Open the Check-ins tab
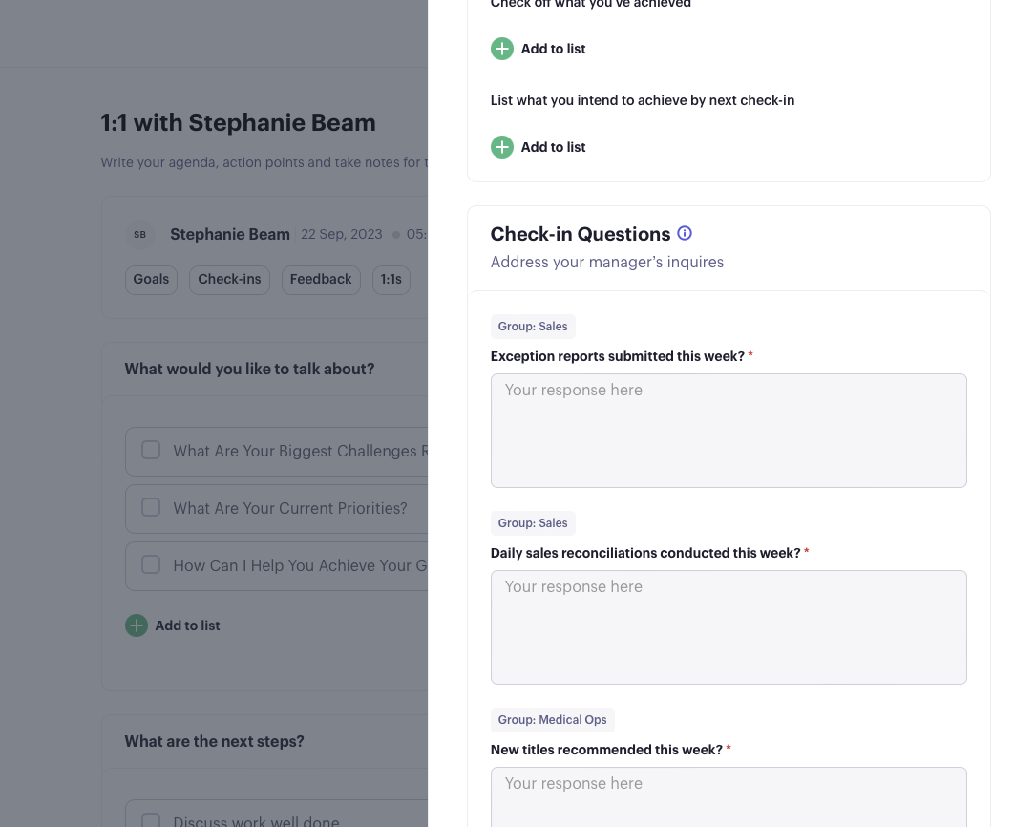Image resolution: width=1014 pixels, height=827 pixels. click(x=229, y=280)
